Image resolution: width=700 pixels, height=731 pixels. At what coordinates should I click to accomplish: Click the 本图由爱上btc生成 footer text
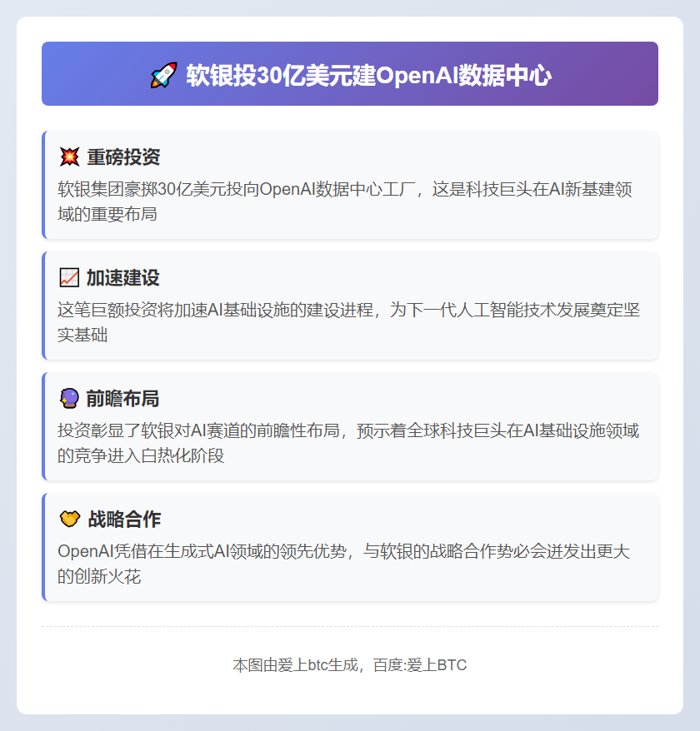click(292, 664)
